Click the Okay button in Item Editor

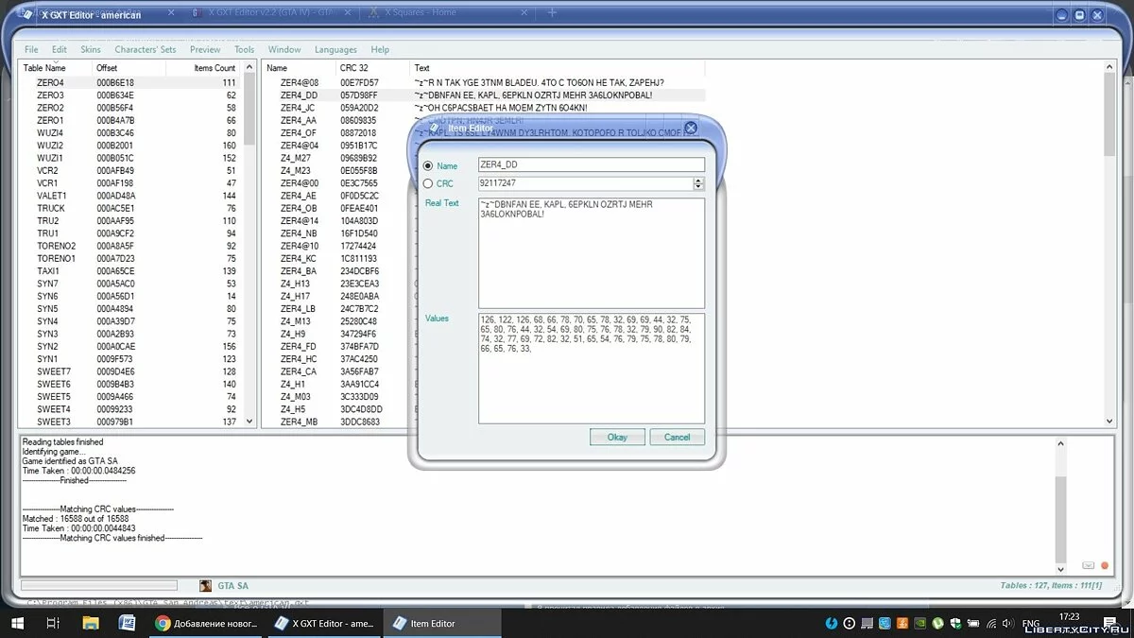click(617, 437)
